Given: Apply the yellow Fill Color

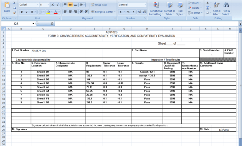Looking at the screenshot, I should (48, 12).
